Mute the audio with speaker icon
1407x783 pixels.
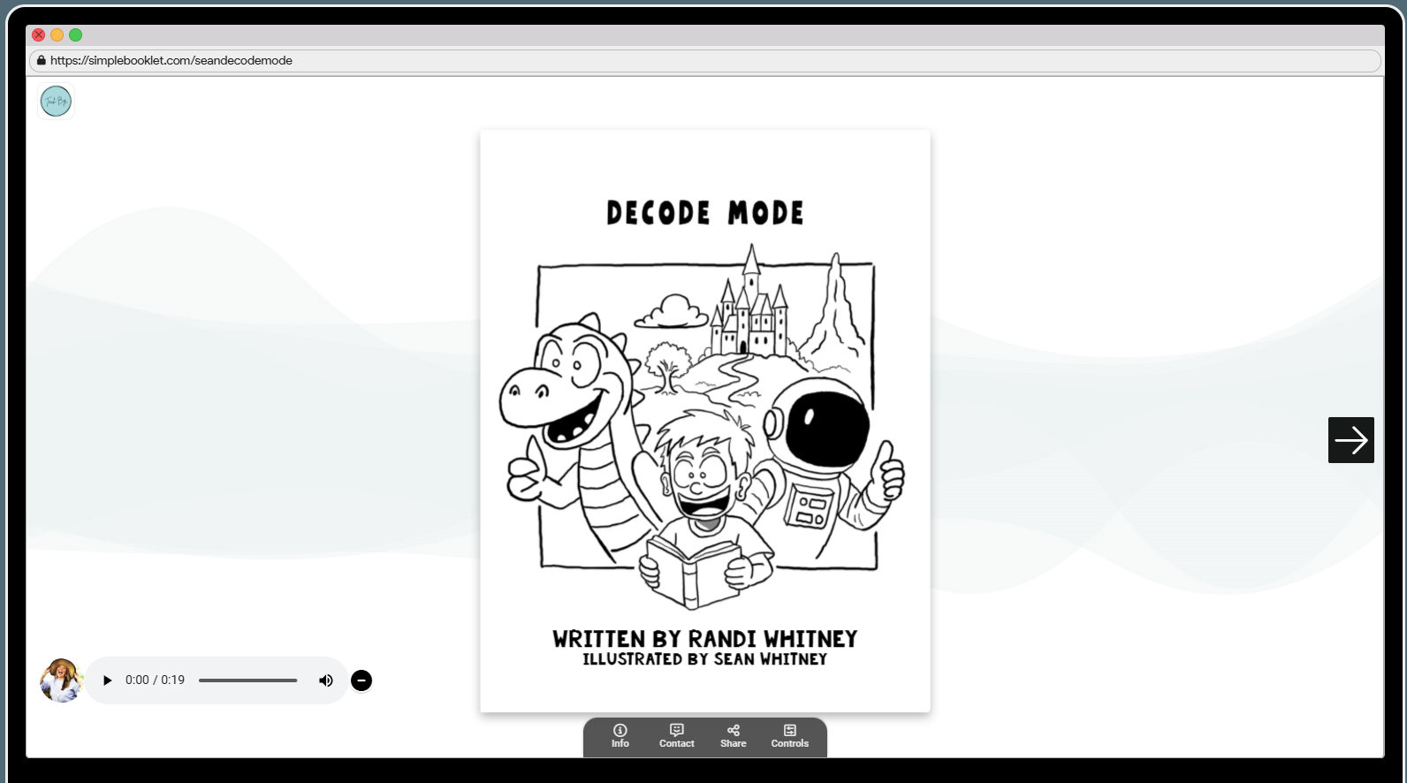[x=326, y=680]
